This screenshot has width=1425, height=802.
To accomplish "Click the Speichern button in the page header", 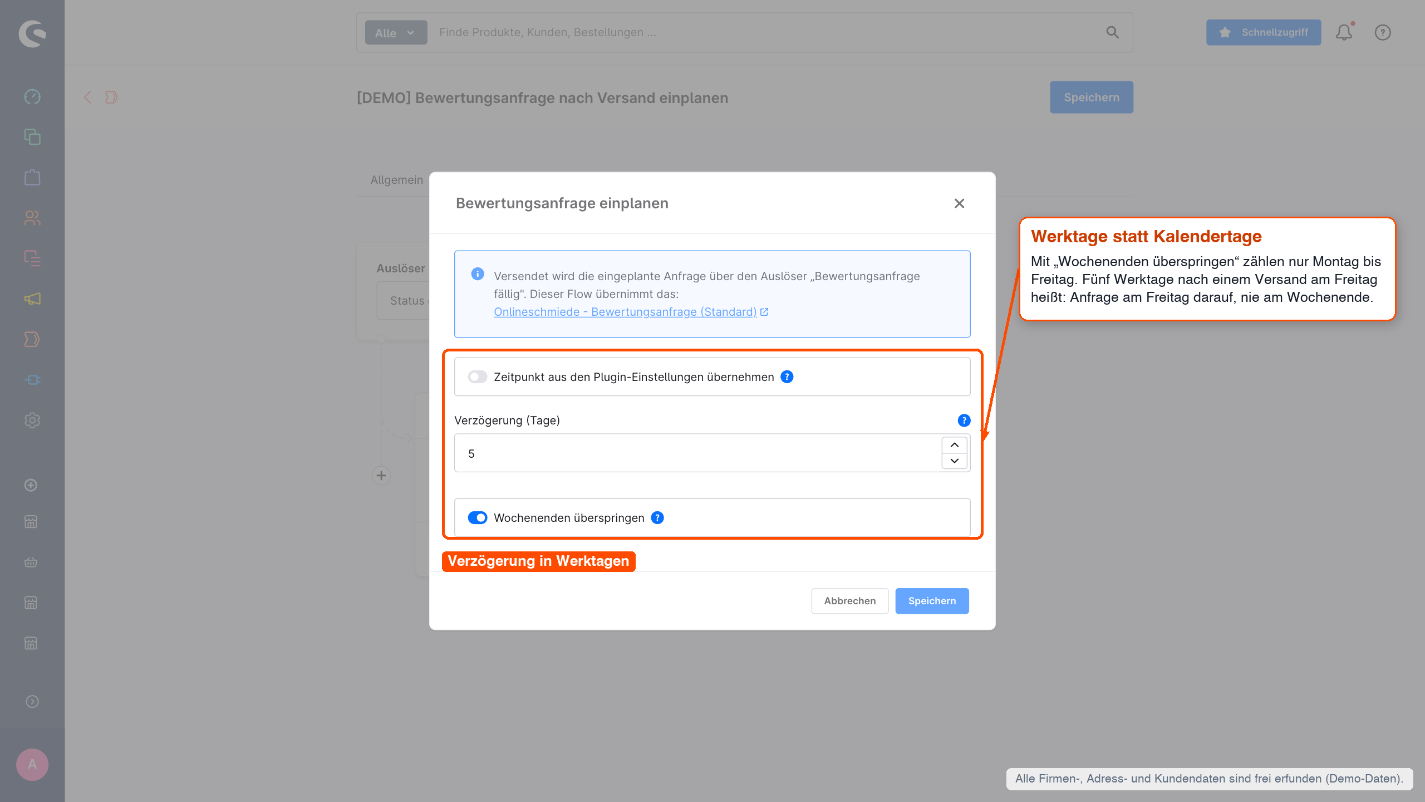I will 1091,97.
